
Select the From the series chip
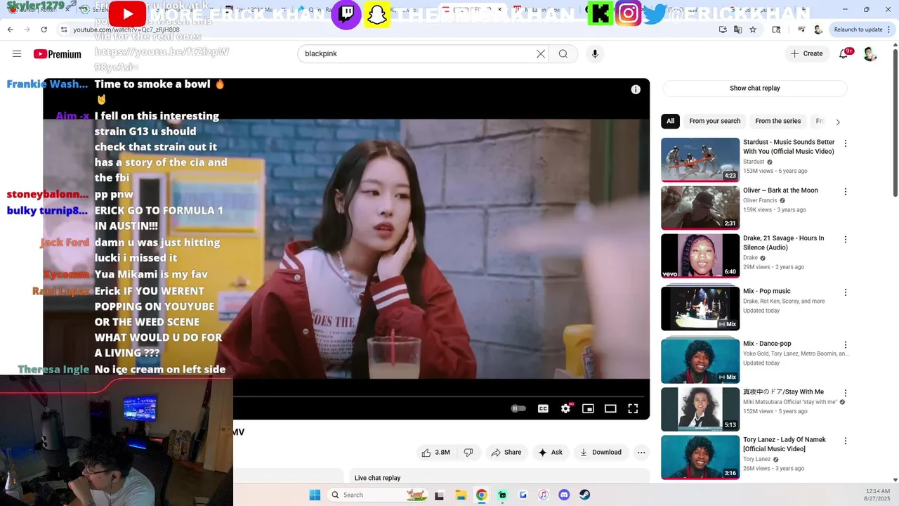pos(777,121)
